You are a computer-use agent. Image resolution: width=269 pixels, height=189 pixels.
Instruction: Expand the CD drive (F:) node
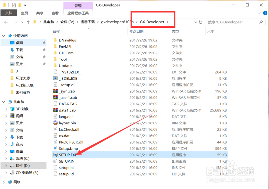coord(6,173)
